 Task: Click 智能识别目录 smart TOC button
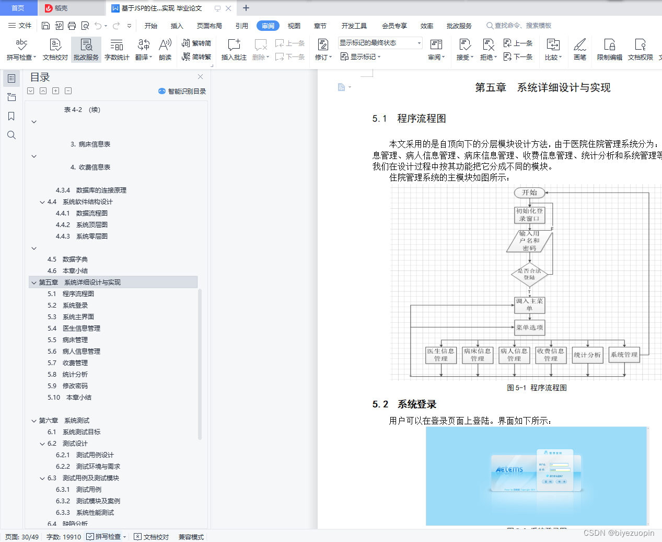coord(182,91)
